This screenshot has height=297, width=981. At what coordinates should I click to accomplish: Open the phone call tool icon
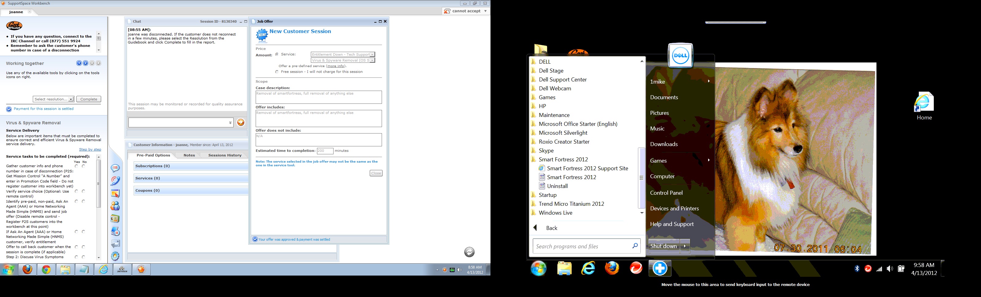click(115, 181)
